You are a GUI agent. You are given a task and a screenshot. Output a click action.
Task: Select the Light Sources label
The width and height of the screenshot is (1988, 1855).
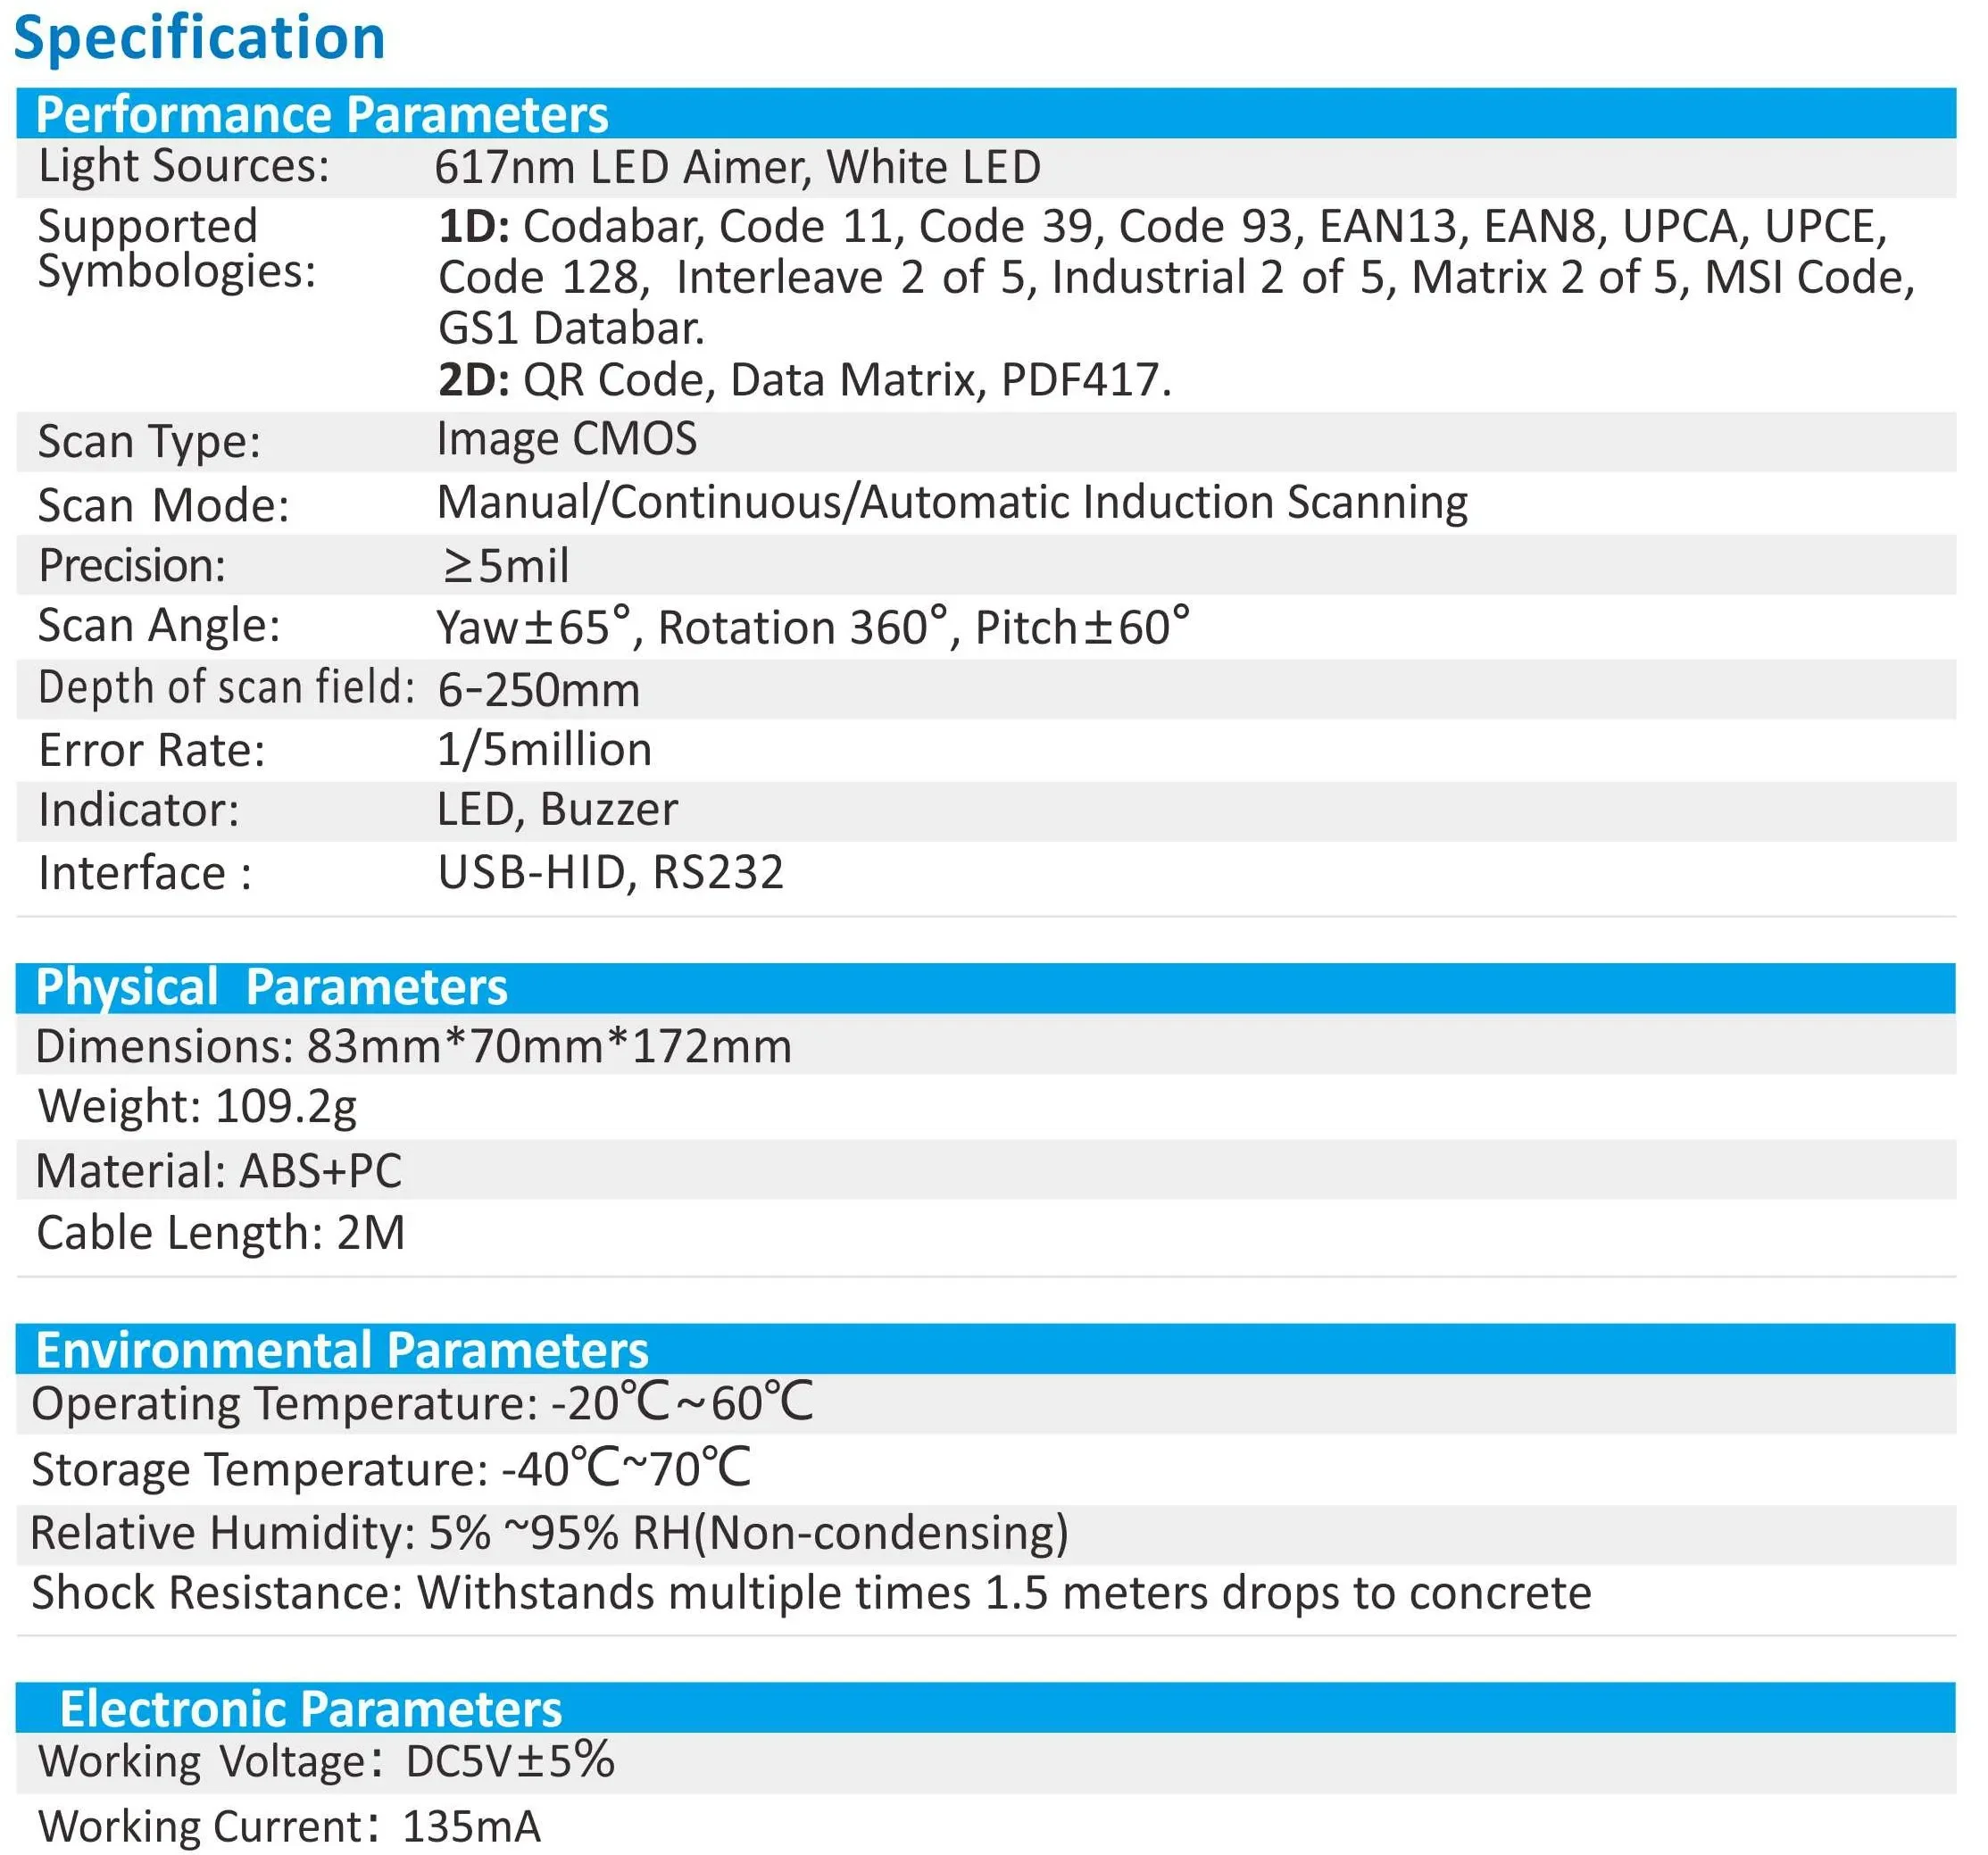tap(183, 166)
